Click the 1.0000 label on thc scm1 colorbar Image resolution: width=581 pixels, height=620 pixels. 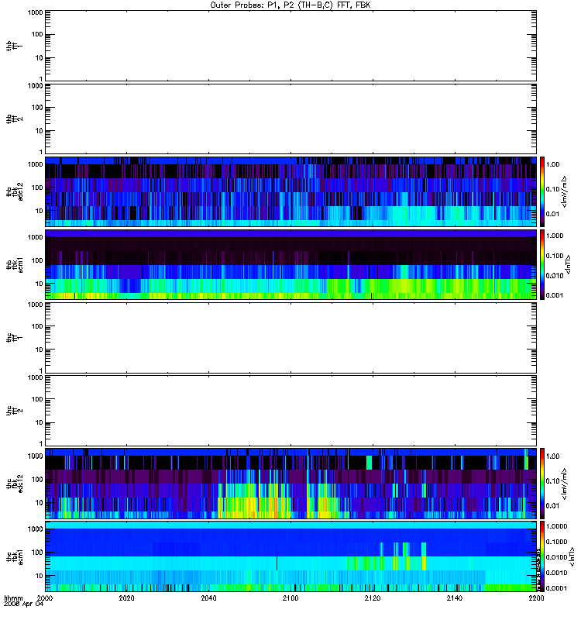point(556,526)
